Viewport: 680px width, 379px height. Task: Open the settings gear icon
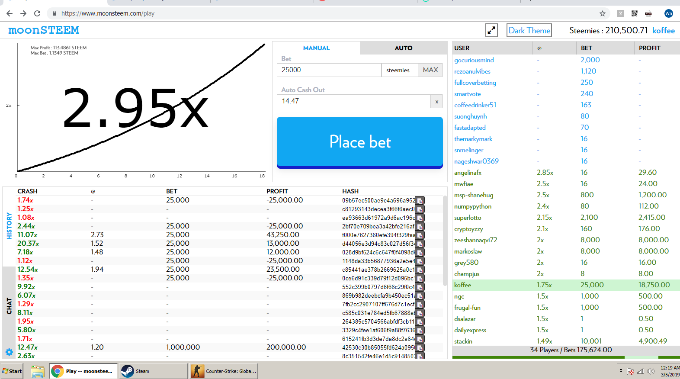tap(9, 352)
